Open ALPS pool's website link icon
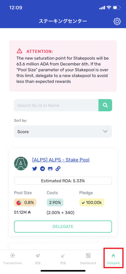Screen dimensions: 126x274 coord(58,169)
